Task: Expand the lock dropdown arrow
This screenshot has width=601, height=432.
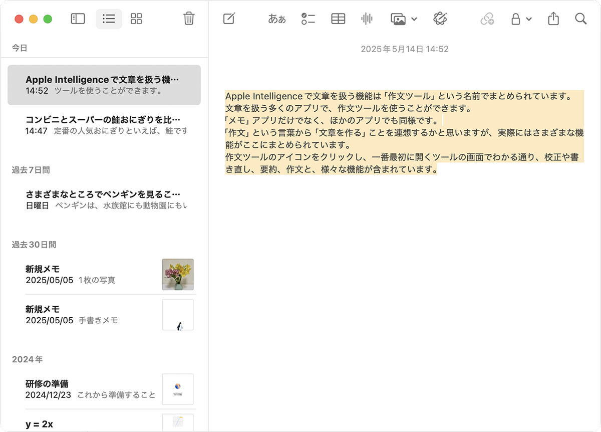Action: 529,19
